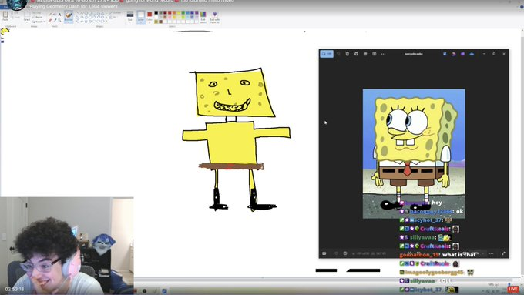Click the SpongeBob image in Photos viewer
This screenshot has width=524, height=295.
414,154
